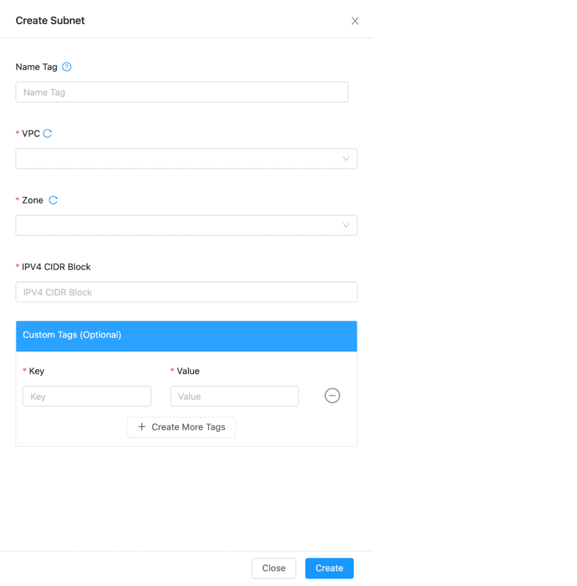Refresh the VPC list with reload icon
Screen dimensions: 577x586
point(48,134)
